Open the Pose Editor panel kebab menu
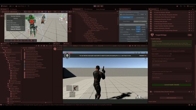 [146, 9]
